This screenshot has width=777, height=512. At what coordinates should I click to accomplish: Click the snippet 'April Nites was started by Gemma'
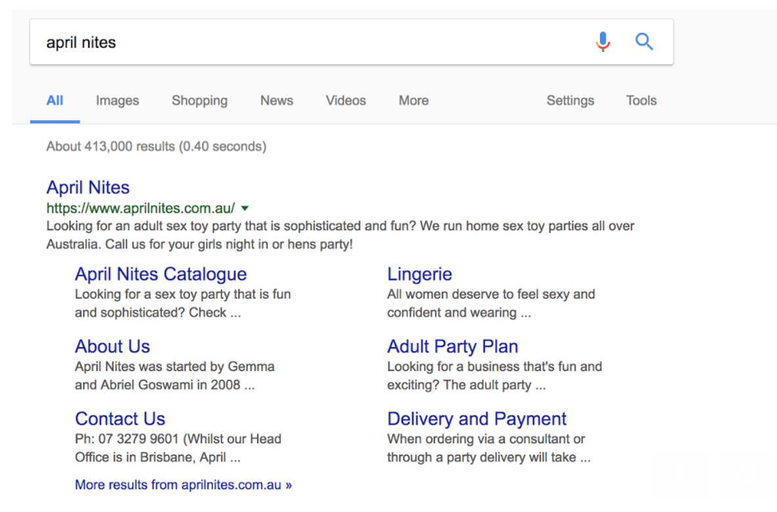point(175,375)
